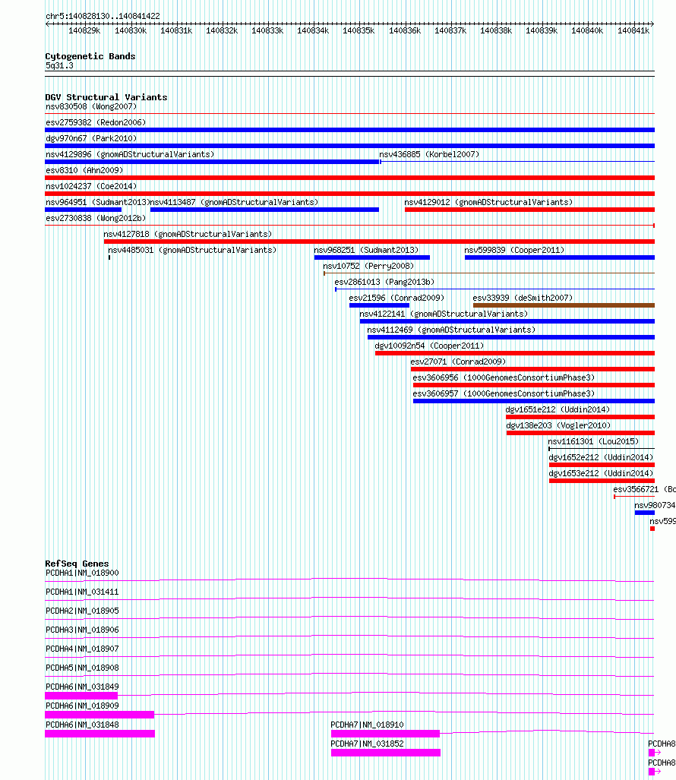Open nsv964951 (Sudmant2013) variant

coord(83,210)
